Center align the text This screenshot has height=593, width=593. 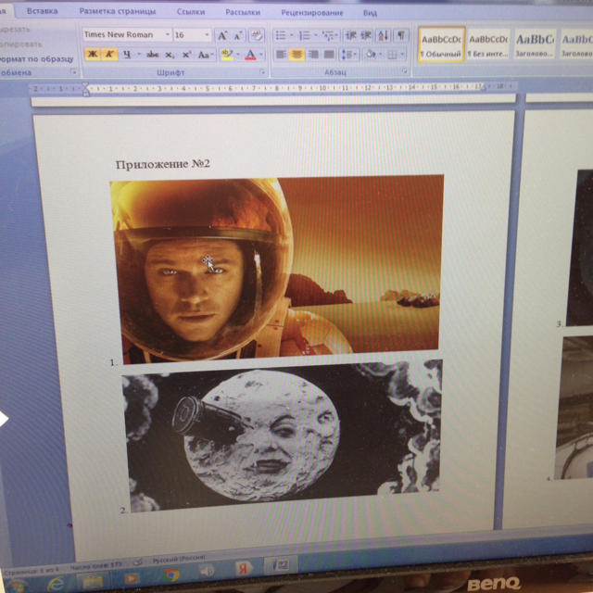pos(296,55)
